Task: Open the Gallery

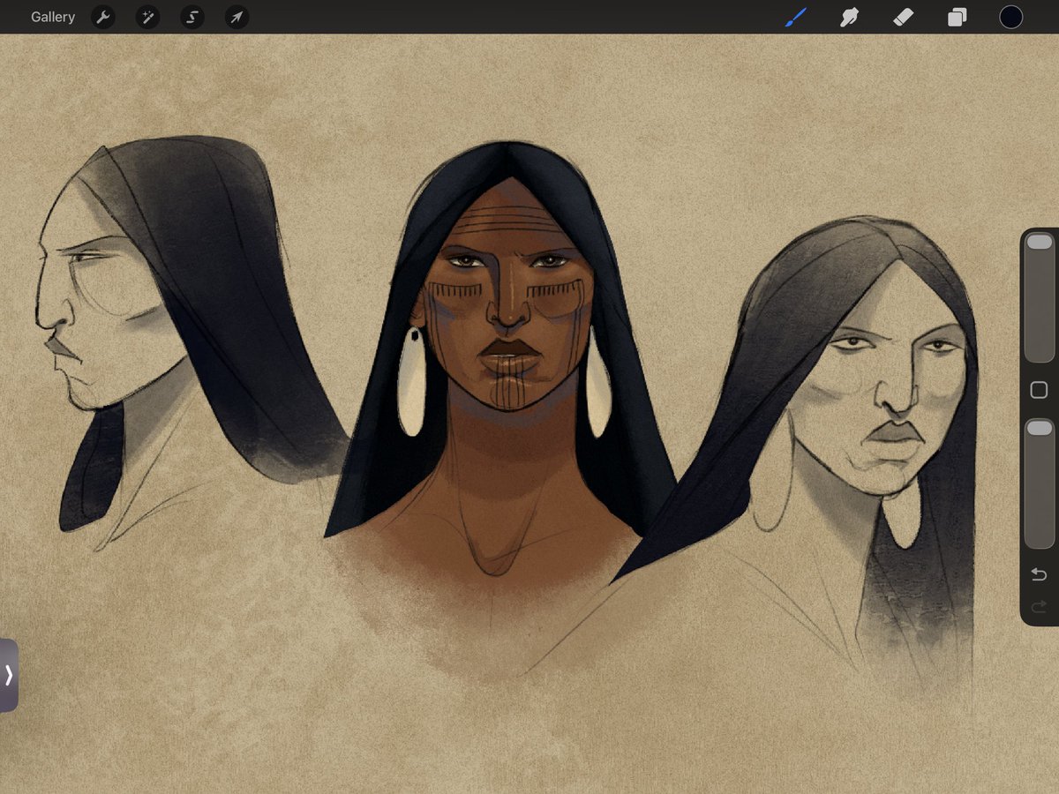Action: click(53, 17)
